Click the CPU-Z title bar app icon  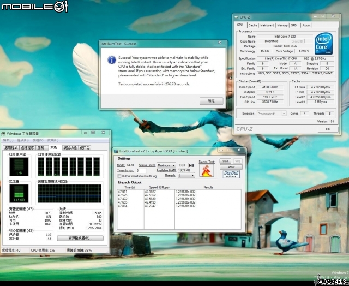click(236, 17)
